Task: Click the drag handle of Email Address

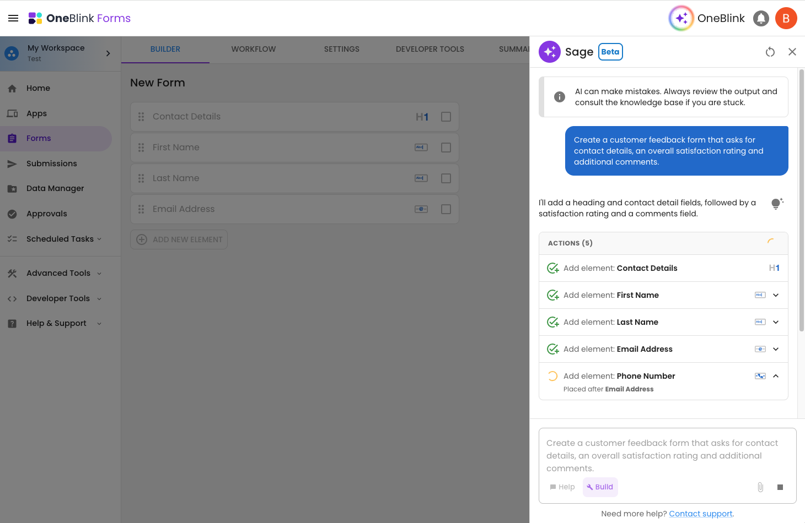Action: [141, 209]
